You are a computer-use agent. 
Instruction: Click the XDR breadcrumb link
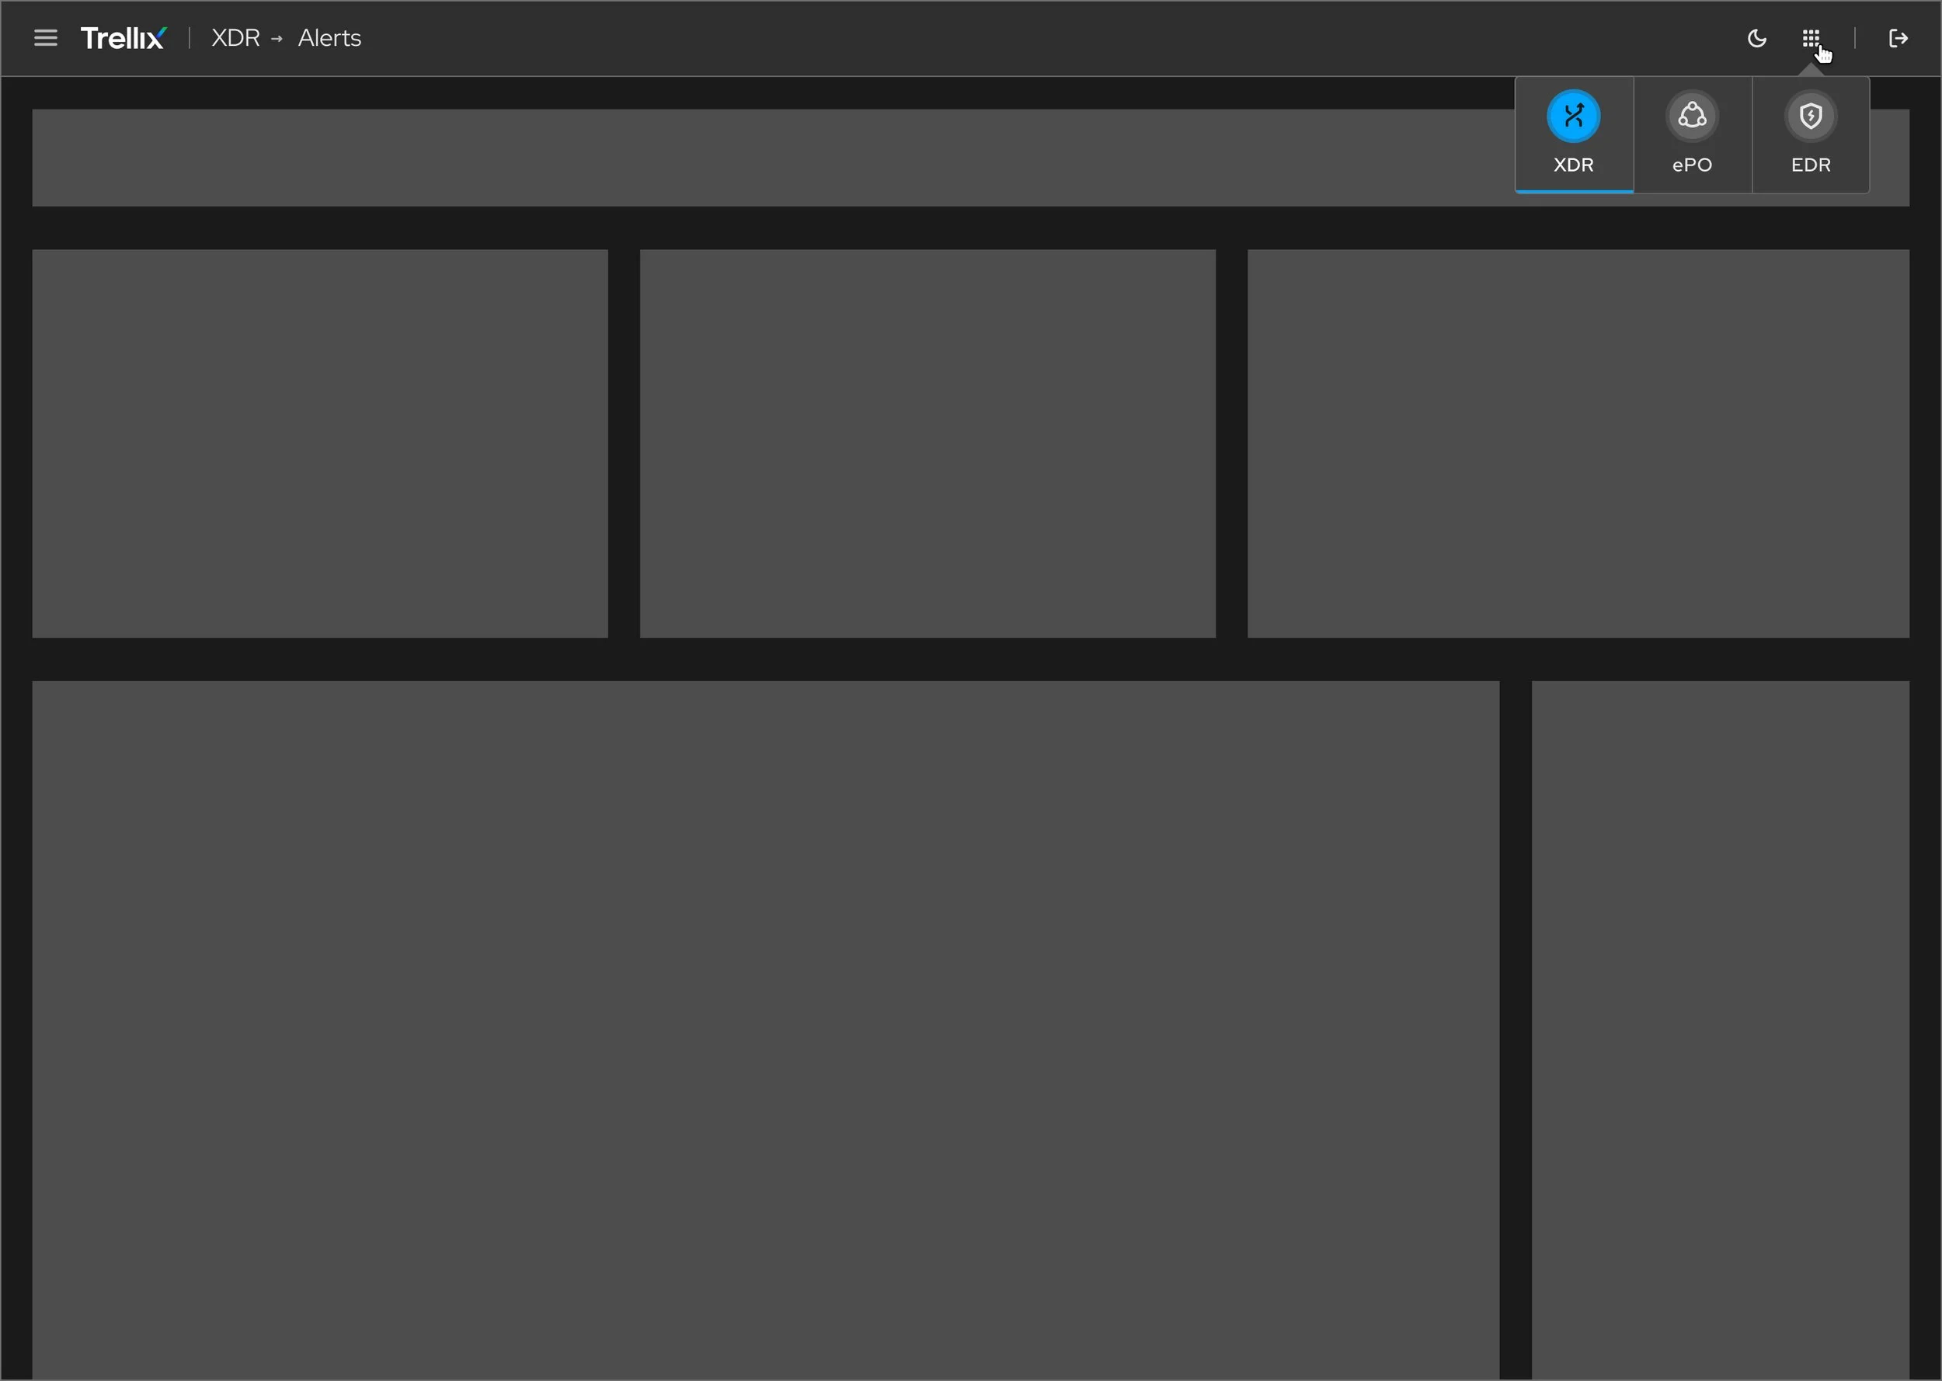235,37
